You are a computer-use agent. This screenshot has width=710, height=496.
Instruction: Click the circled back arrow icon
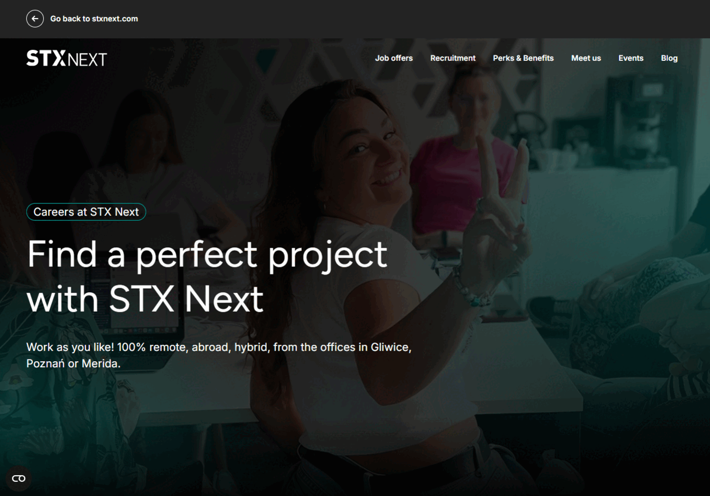click(x=35, y=19)
